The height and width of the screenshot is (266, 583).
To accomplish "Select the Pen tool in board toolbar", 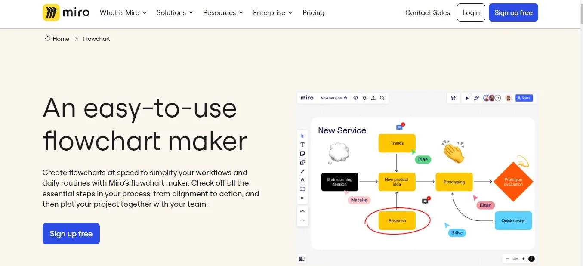I will (x=302, y=180).
